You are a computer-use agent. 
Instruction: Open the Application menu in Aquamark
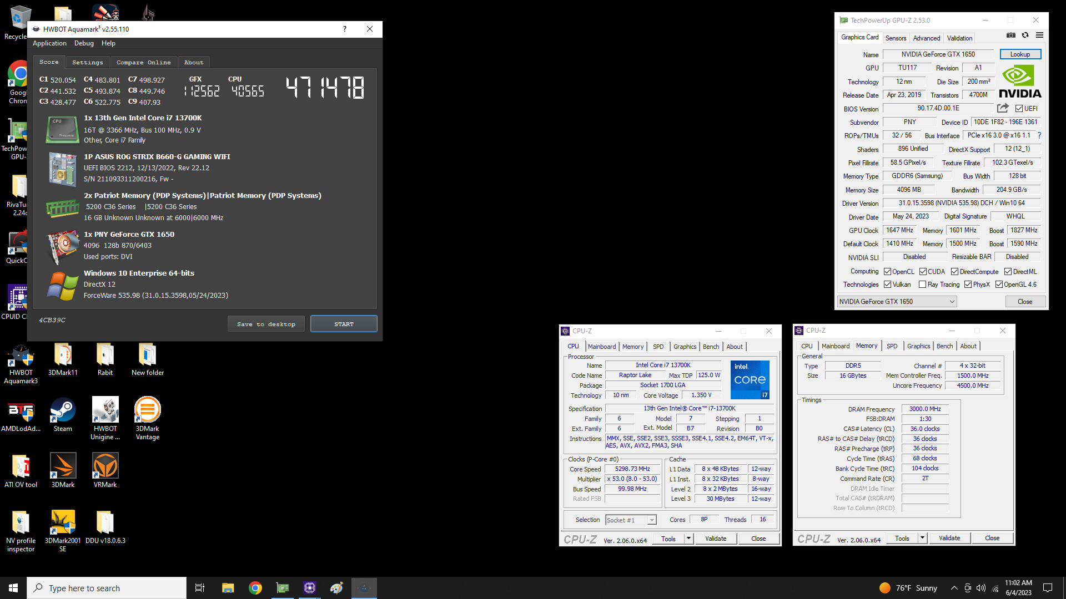tap(49, 43)
